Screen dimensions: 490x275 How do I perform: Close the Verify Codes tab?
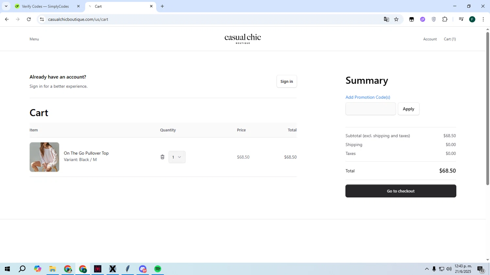(x=78, y=6)
